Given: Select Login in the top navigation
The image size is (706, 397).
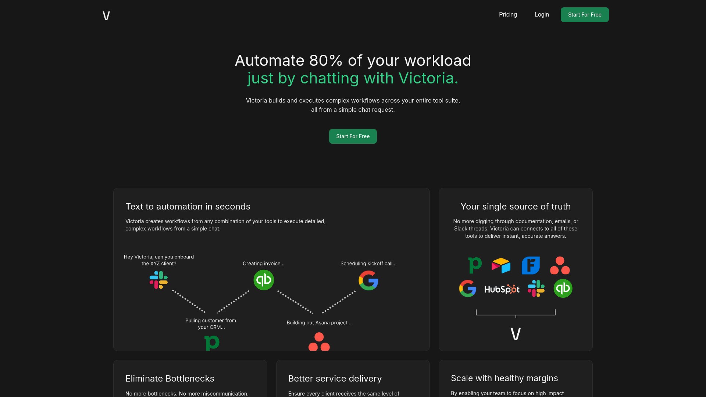Looking at the screenshot, I should click(x=541, y=14).
